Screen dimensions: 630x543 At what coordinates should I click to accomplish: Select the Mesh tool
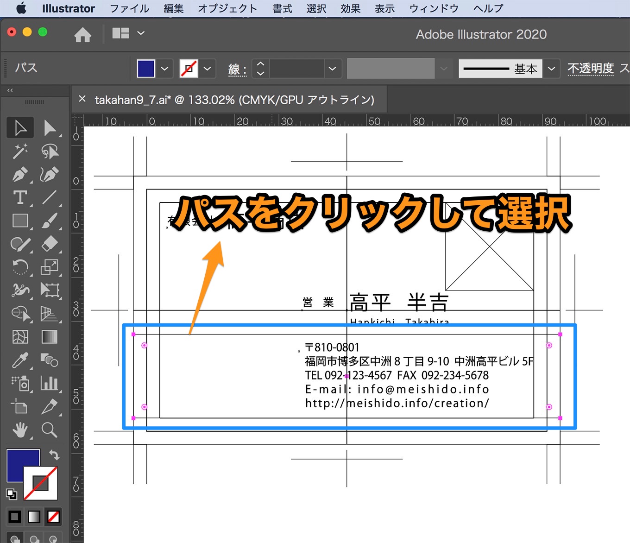(x=20, y=337)
